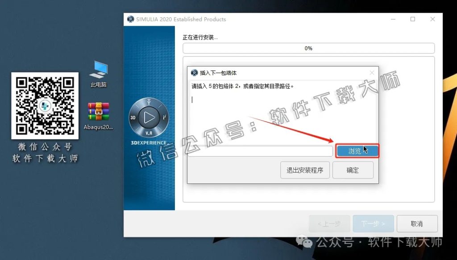Close the 插入下一包络体 dialog with its X
This screenshot has width=457, height=260.
click(x=372, y=72)
